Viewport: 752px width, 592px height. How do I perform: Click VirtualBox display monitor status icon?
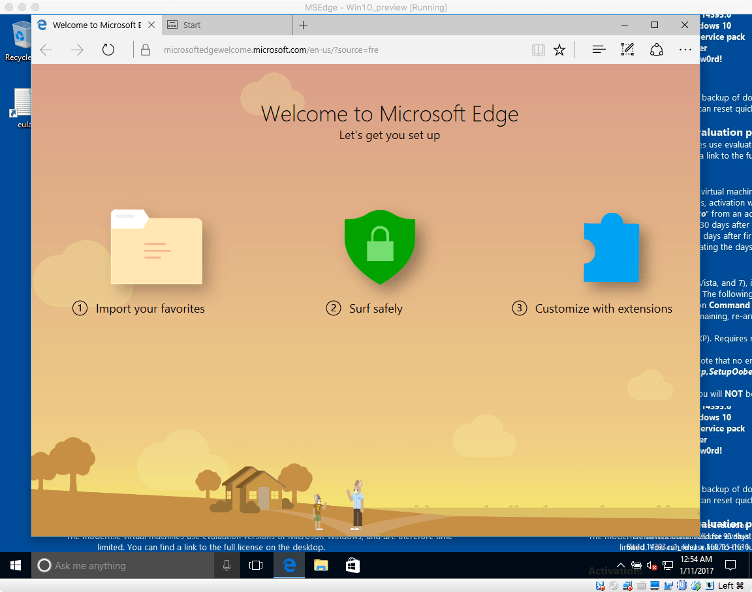tap(655, 585)
